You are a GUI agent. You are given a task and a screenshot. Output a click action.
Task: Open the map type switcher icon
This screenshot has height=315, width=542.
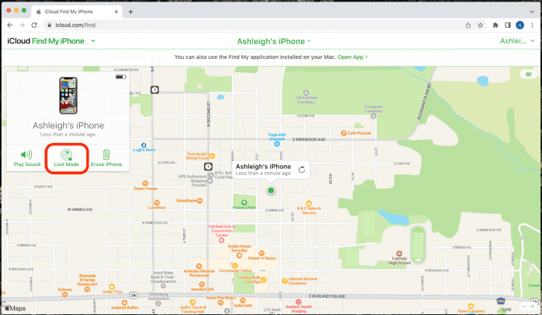click(x=528, y=75)
